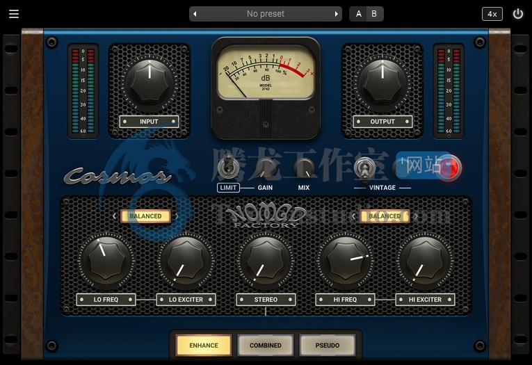This screenshot has height=365, width=532.
Task: Click the red indicator lamp
Action: (x=449, y=168)
